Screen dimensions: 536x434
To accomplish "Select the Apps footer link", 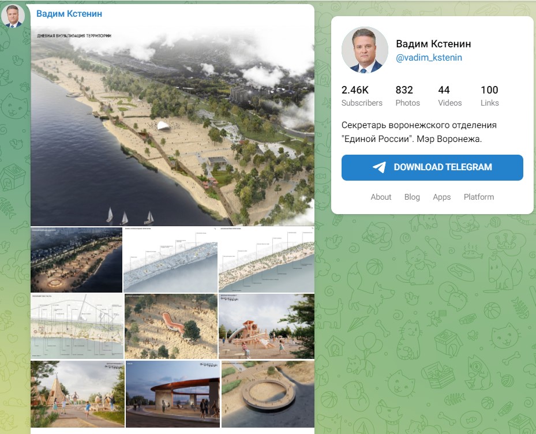I will pyautogui.click(x=441, y=197).
